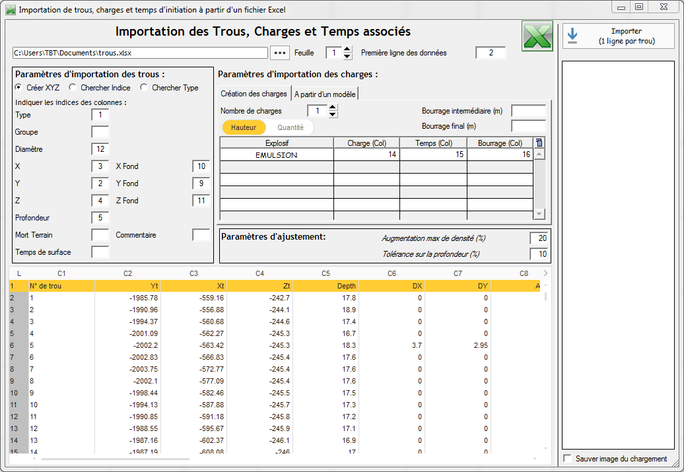Click the Explosif column header
The height and width of the screenshot is (472, 684).
tap(277, 143)
